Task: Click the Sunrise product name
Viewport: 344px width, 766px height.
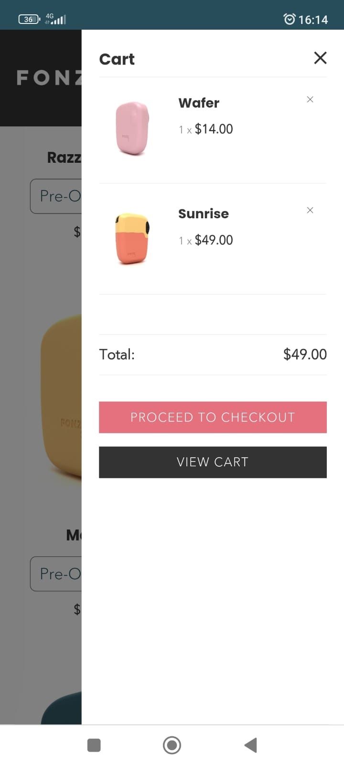Action: [x=204, y=214]
